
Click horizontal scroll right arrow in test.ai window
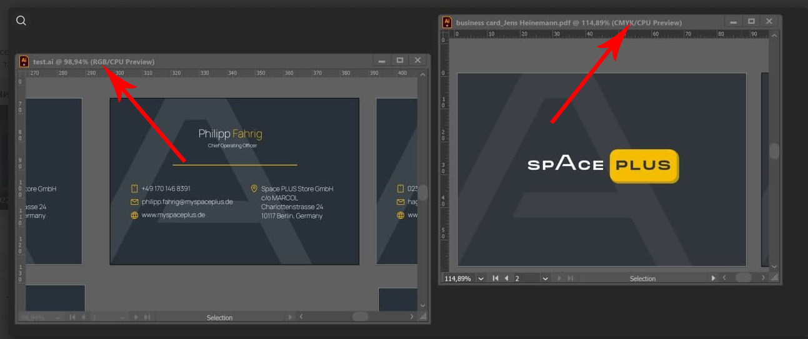412,317
